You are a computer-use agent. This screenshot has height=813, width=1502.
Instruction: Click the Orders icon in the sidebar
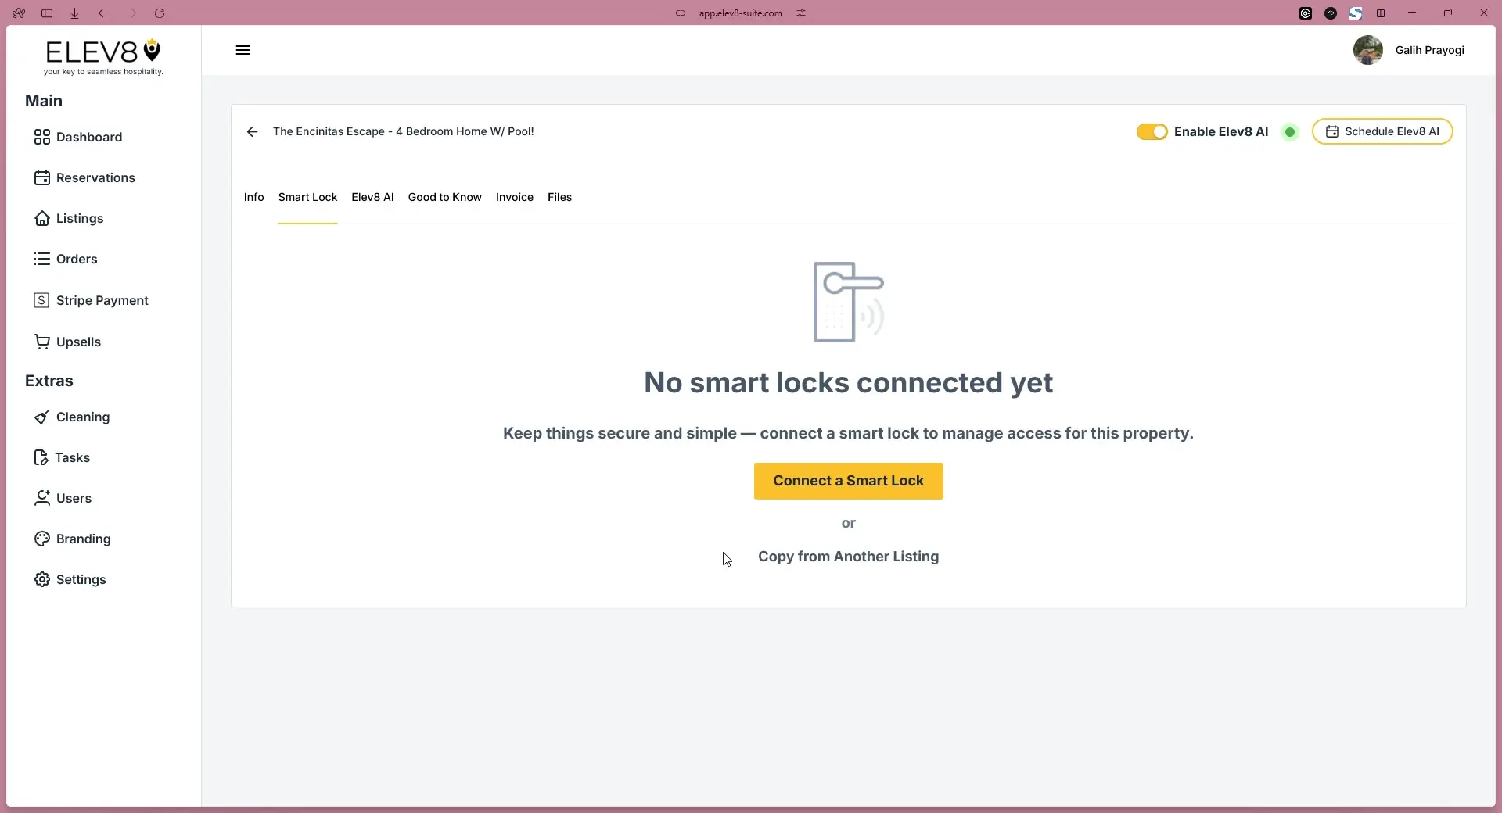(42, 259)
